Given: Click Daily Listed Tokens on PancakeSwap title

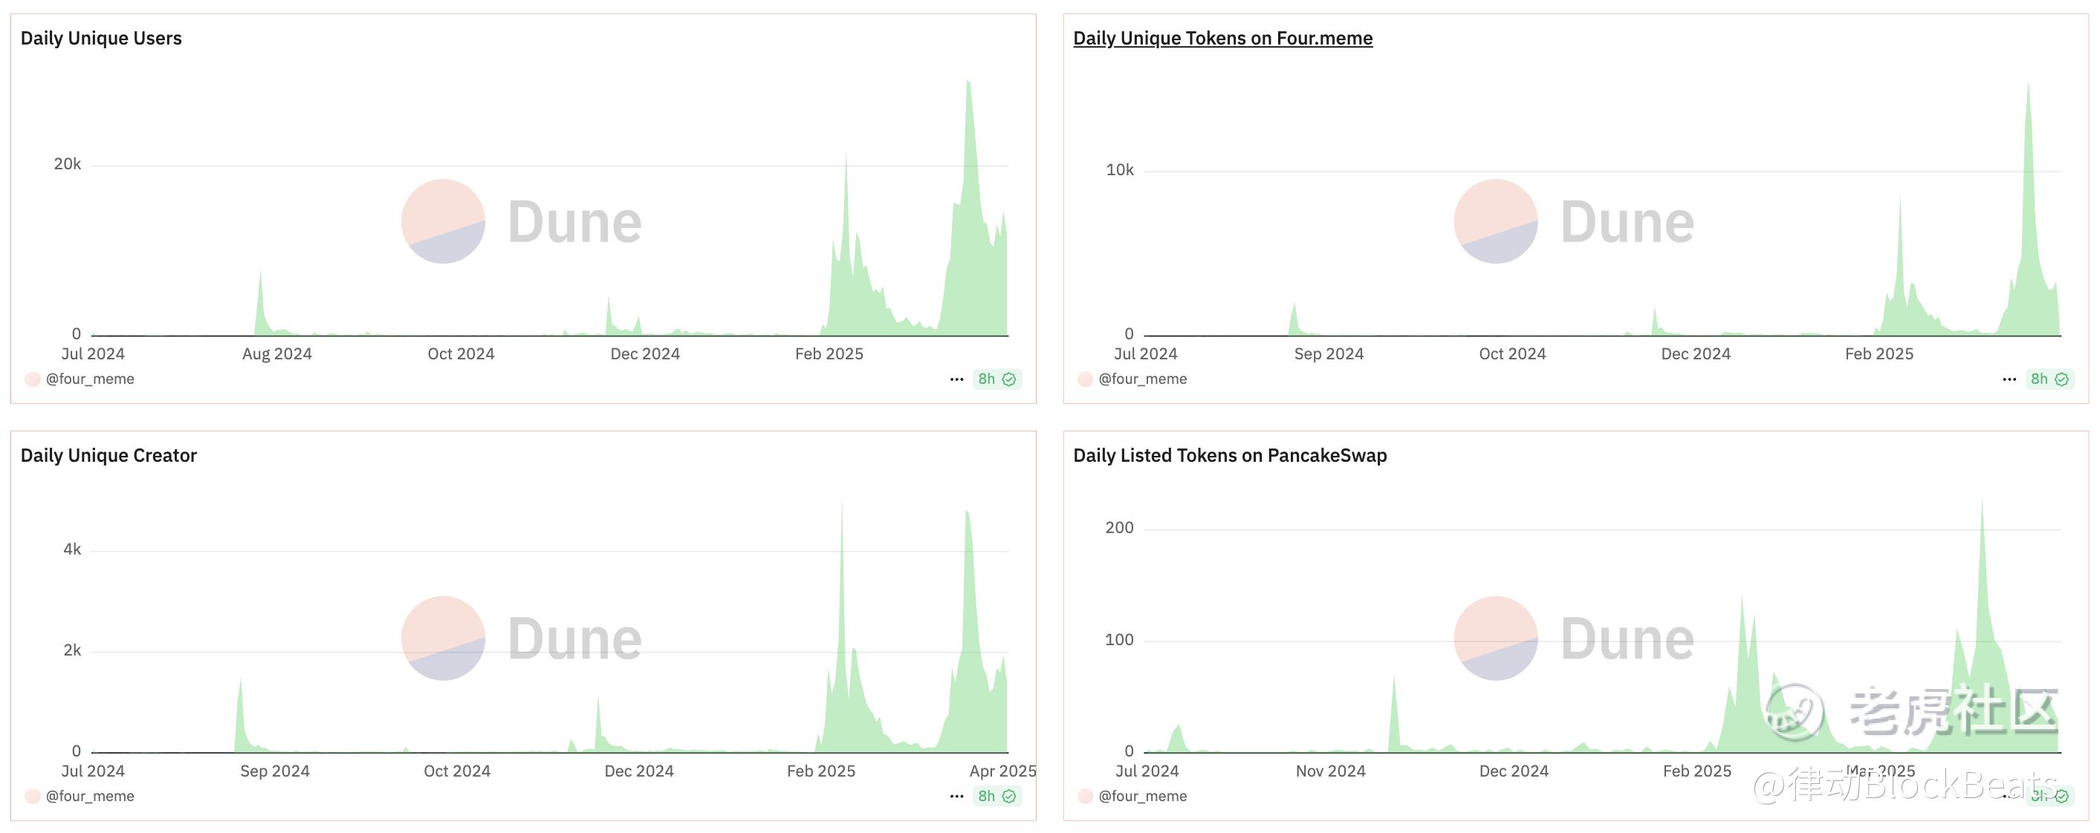Looking at the screenshot, I should pyautogui.click(x=1229, y=455).
